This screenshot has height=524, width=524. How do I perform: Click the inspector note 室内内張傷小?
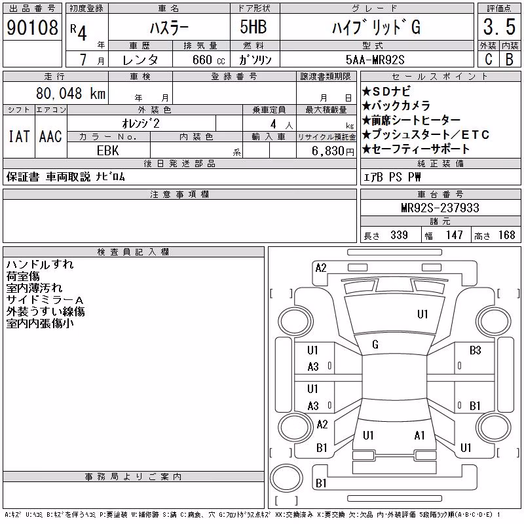click(40, 323)
